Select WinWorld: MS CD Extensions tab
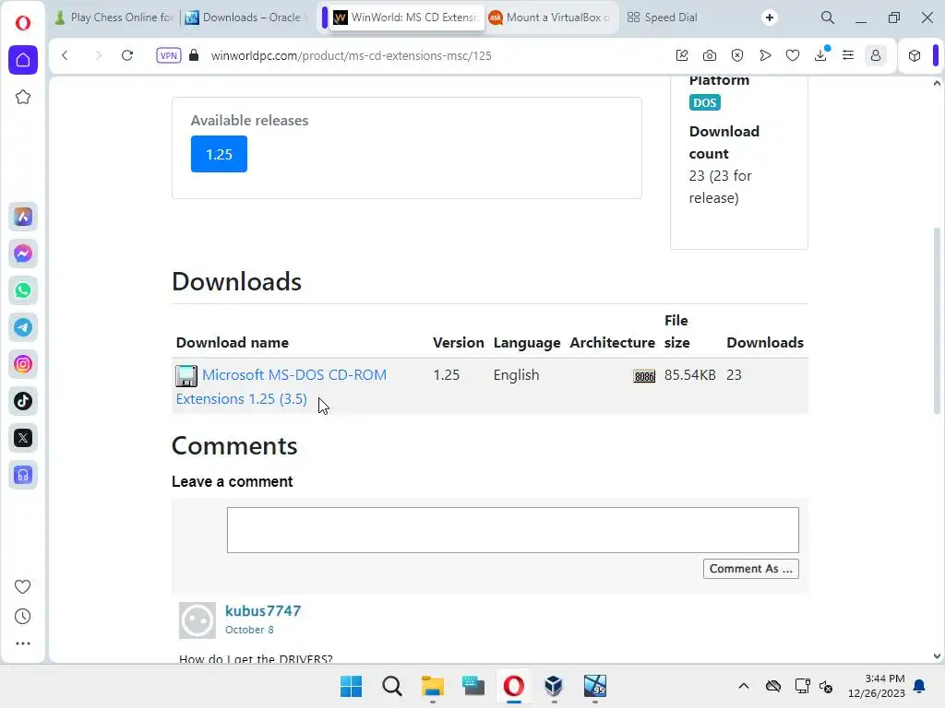This screenshot has width=945, height=708. (x=408, y=18)
